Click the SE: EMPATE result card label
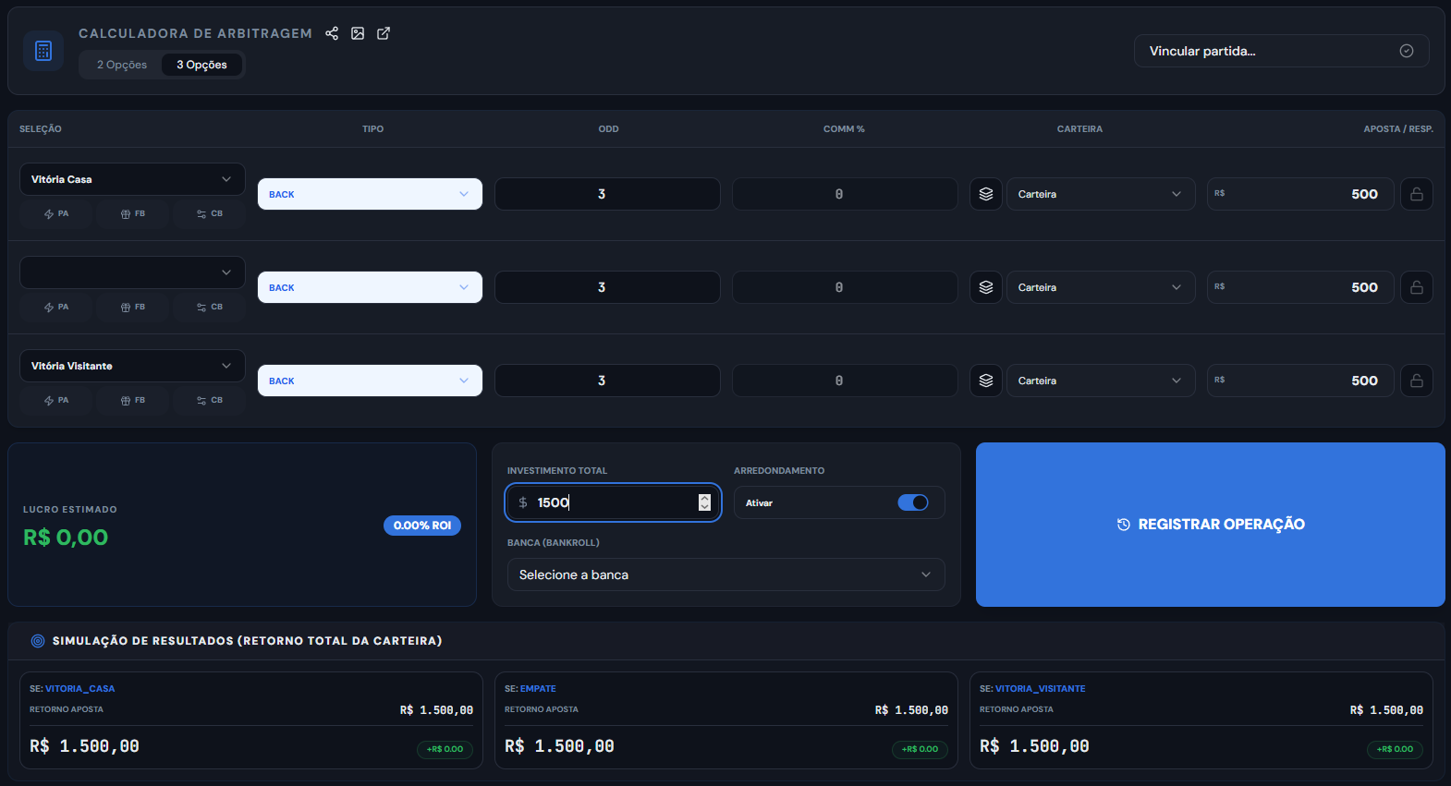Image resolution: width=1451 pixels, height=786 pixels. (x=530, y=689)
